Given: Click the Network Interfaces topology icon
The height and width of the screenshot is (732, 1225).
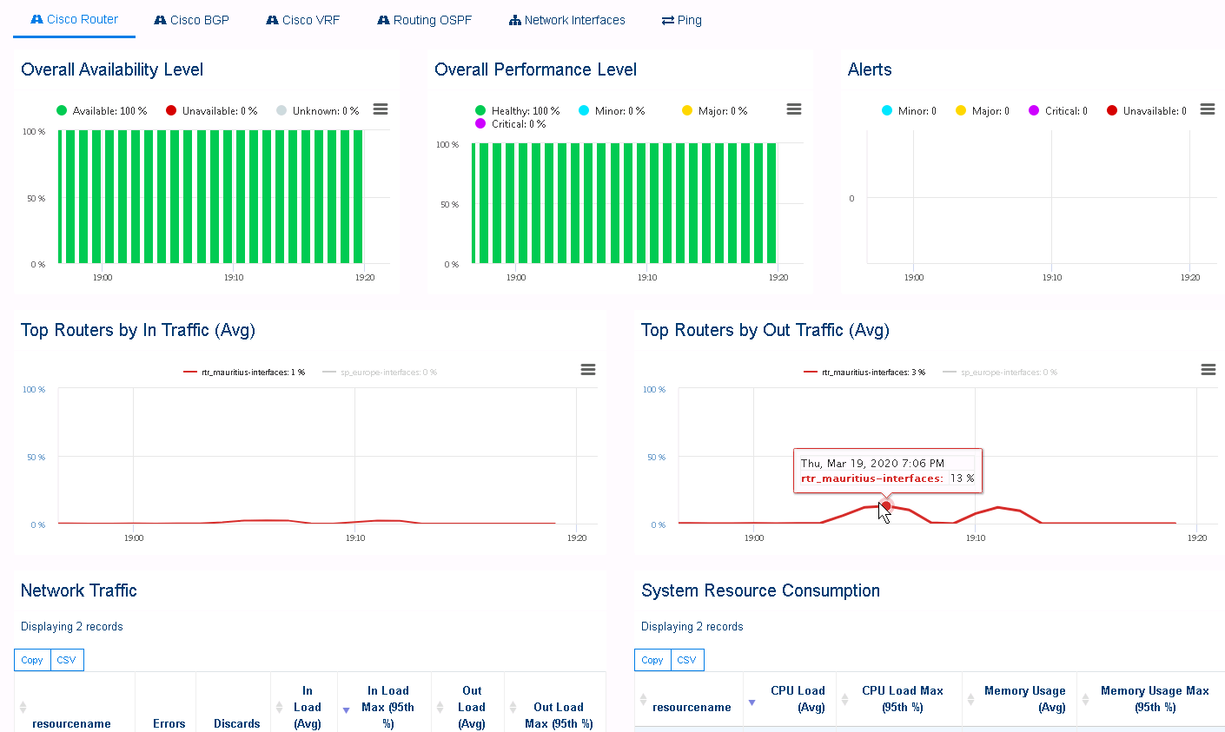Looking at the screenshot, I should pos(514,19).
